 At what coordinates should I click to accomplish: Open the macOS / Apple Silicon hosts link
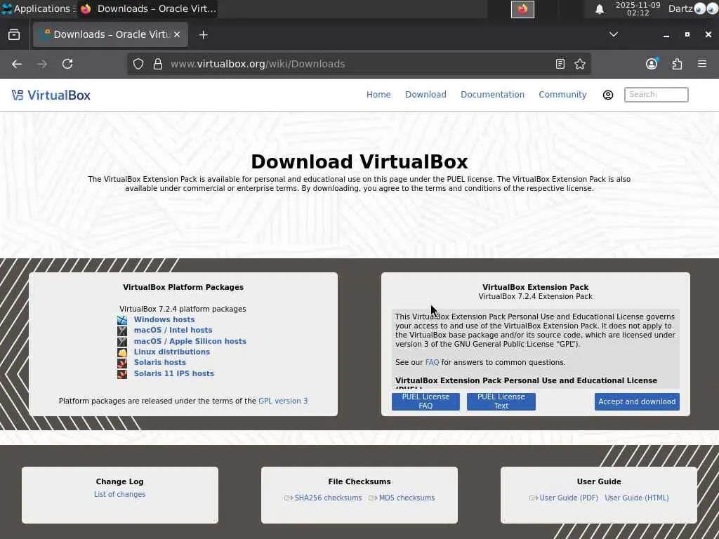[190, 341]
